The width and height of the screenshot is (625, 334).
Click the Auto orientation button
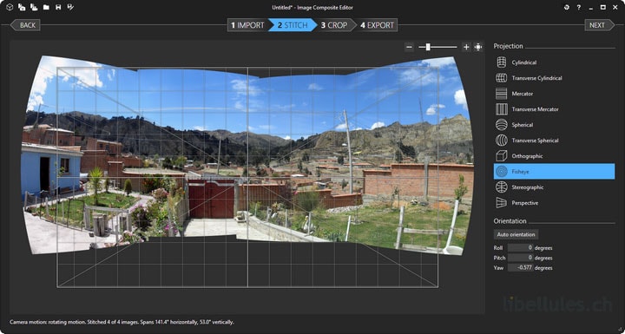click(516, 234)
